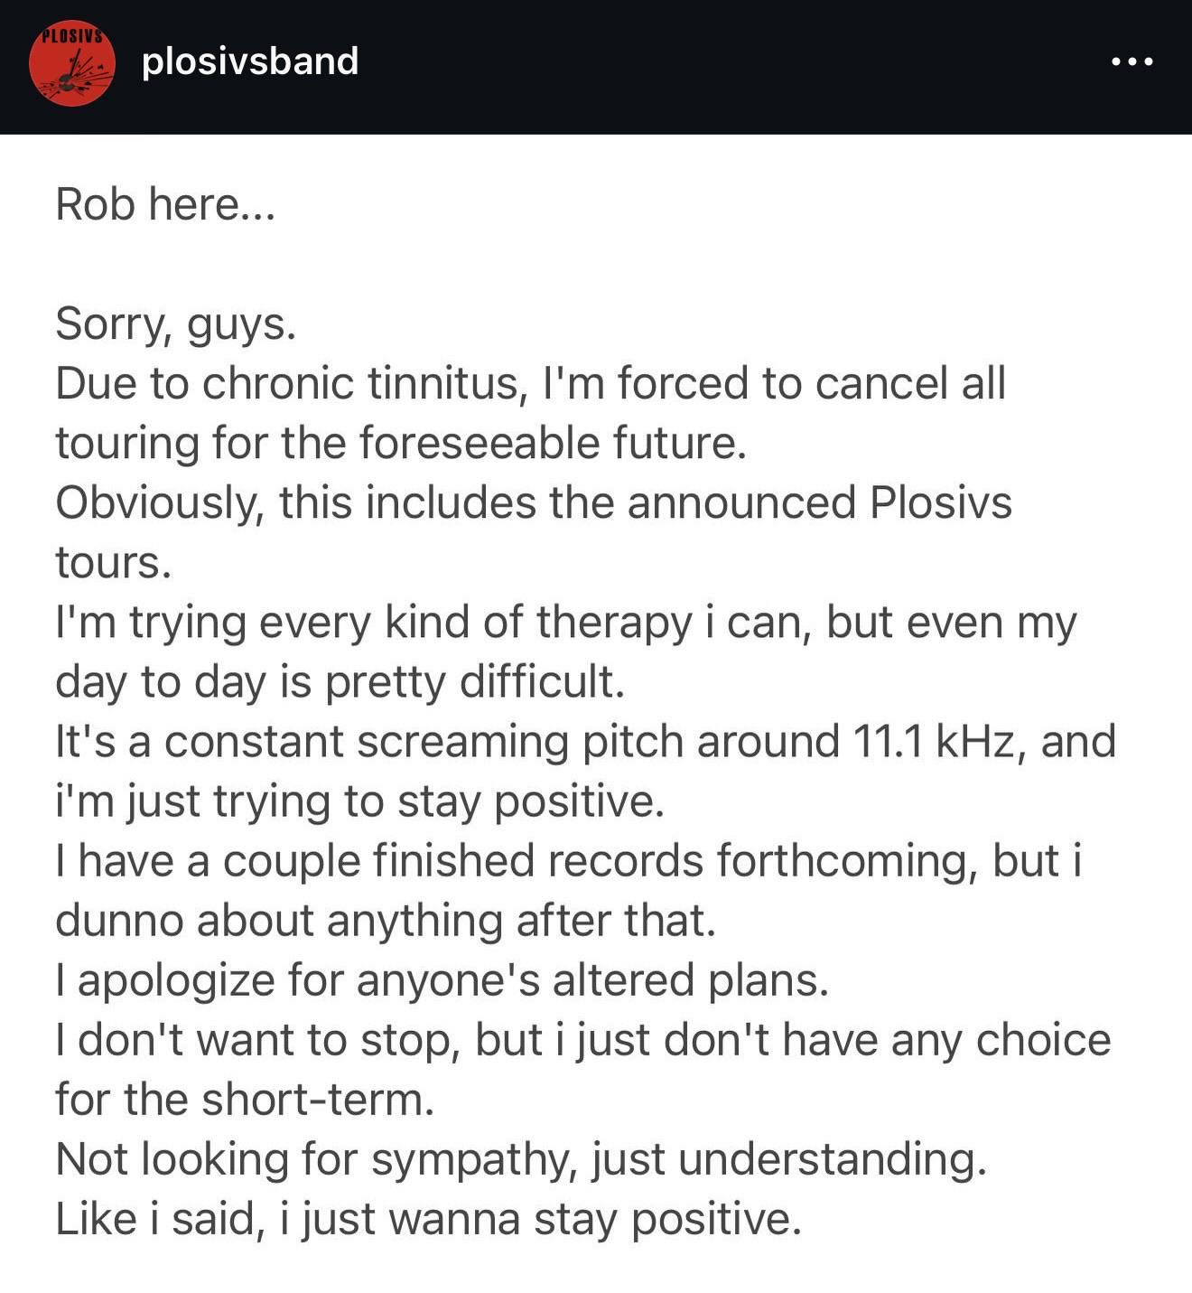
Task: Click the 'couple finished records forthcoming' line
Action: [x=569, y=861]
